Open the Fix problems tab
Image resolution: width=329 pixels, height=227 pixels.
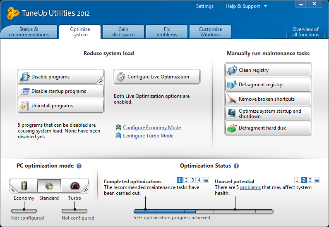(167, 32)
